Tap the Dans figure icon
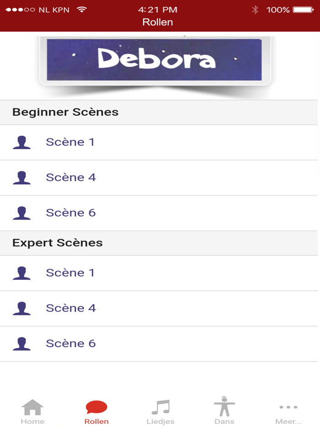The image size is (320, 427). pyautogui.click(x=224, y=406)
